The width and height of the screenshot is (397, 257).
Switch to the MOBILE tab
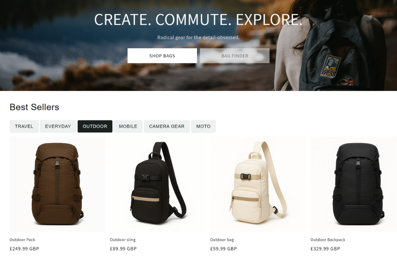coord(128,126)
